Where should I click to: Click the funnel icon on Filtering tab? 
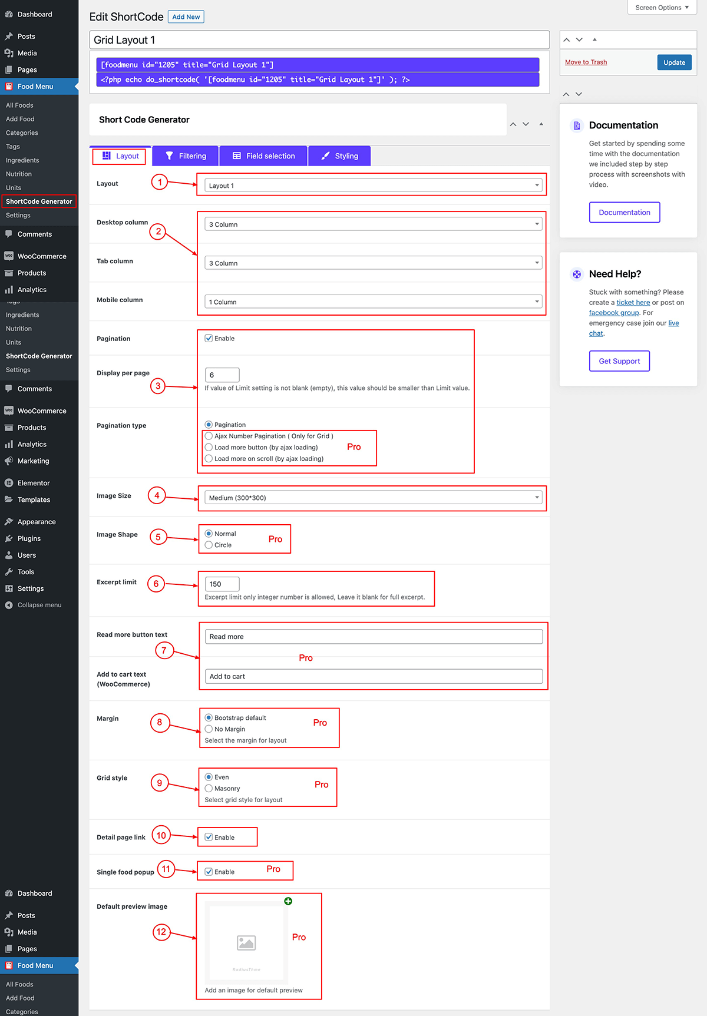170,156
